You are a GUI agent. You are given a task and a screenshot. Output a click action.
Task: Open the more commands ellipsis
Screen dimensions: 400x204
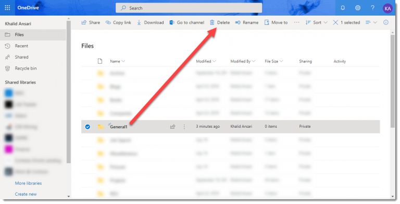click(296, 22)
